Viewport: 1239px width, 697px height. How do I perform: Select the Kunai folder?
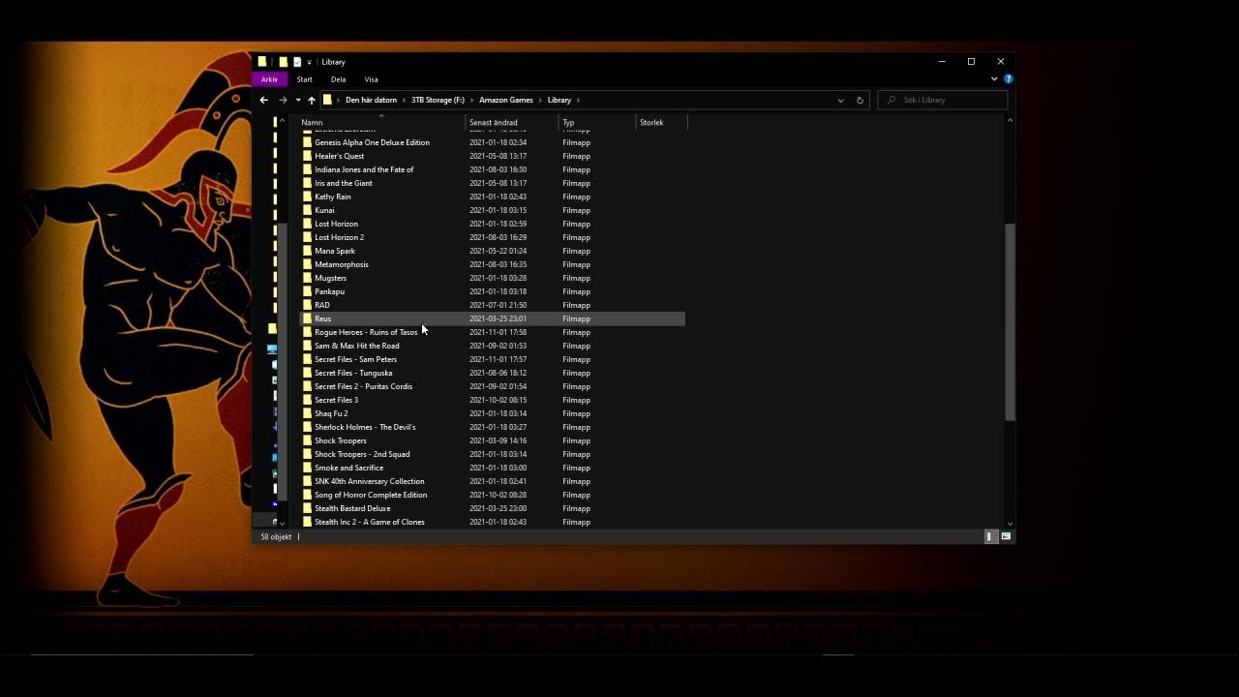coord(324,210)
